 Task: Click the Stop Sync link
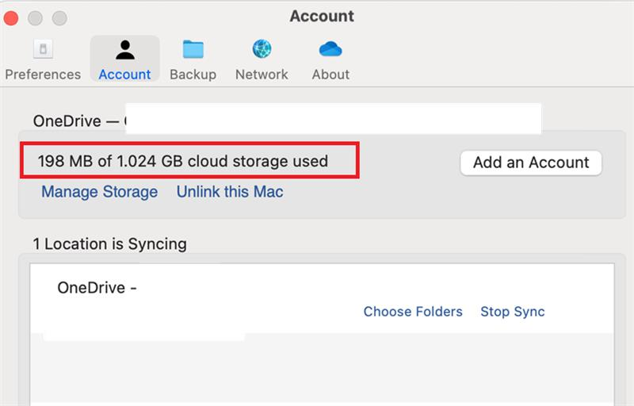pyautogui.click(x=512, y=312)
